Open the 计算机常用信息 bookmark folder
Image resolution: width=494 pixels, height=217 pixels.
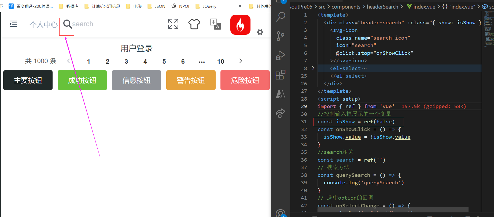[x=102, y=6]
